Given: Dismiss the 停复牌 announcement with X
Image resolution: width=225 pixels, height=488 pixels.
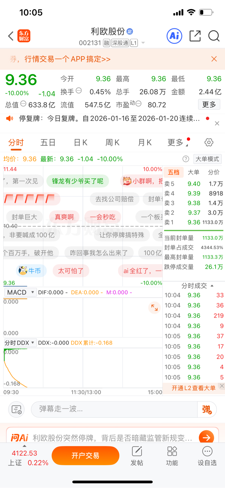Looking at the screenshot, I should click(x=217, y=124).
